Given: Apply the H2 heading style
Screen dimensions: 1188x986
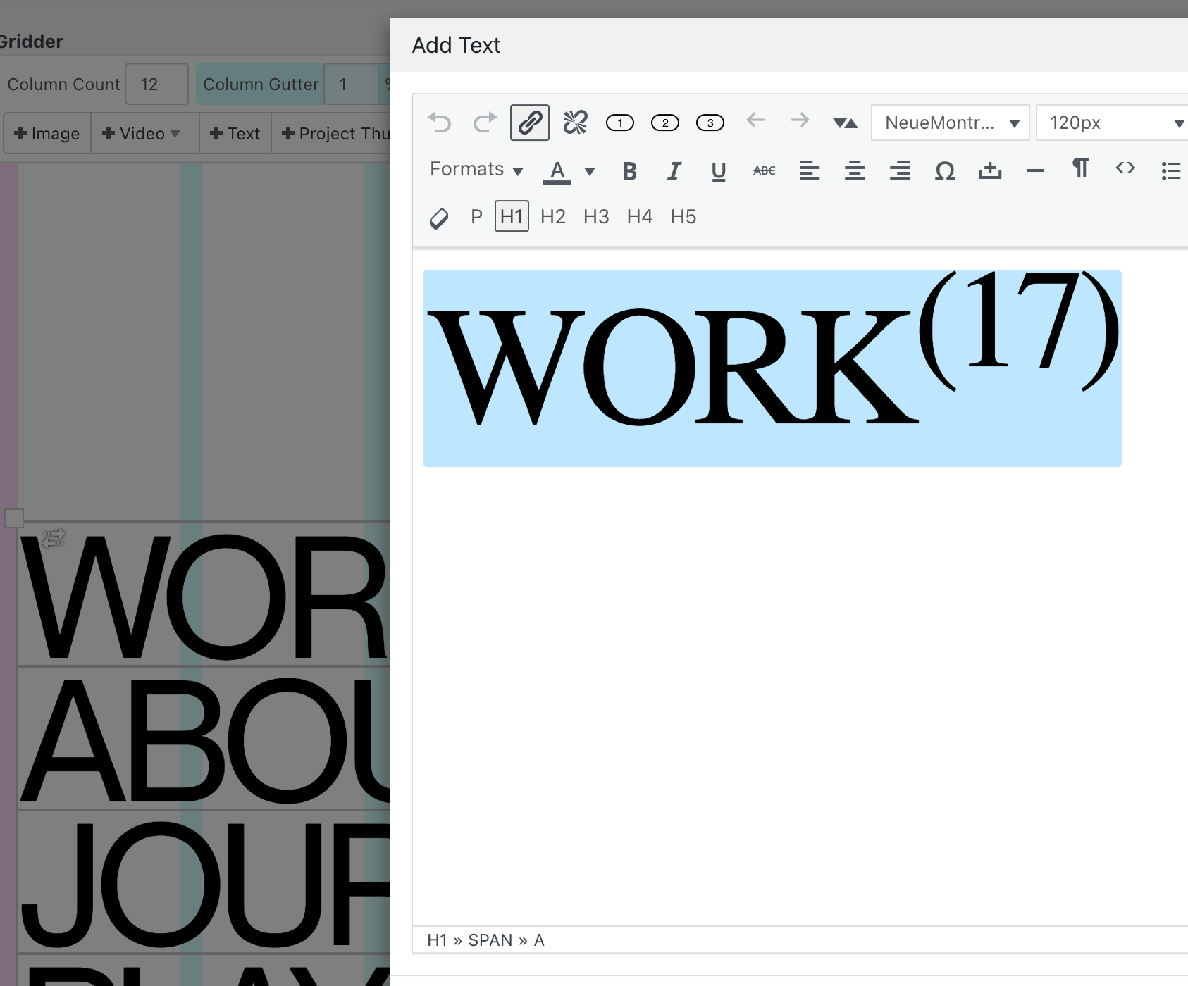Looking at the screenshot, I should [x=553, y=217].
